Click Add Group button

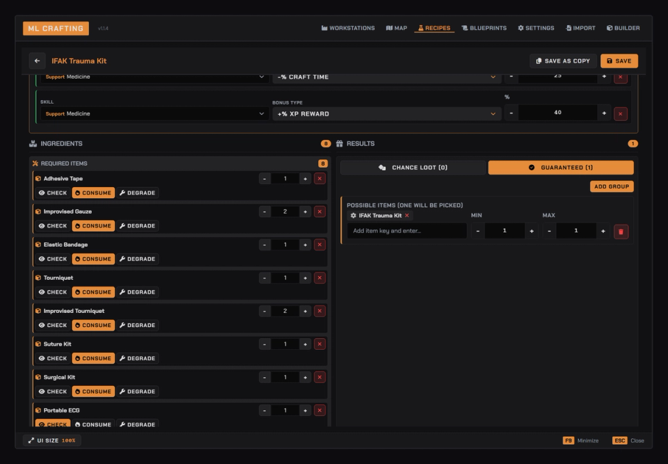612,186
